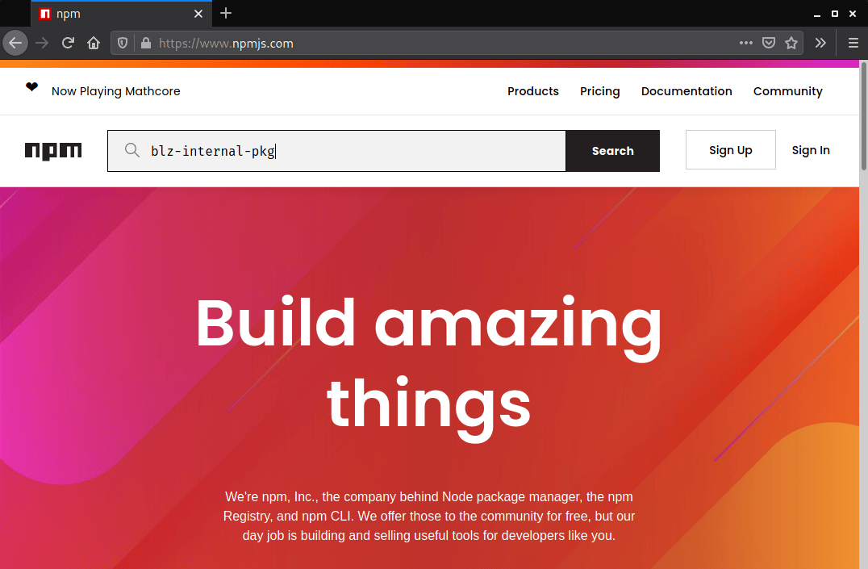Open the Firefox hamburger menu
868x569 pixels.
tap(853, 43)
